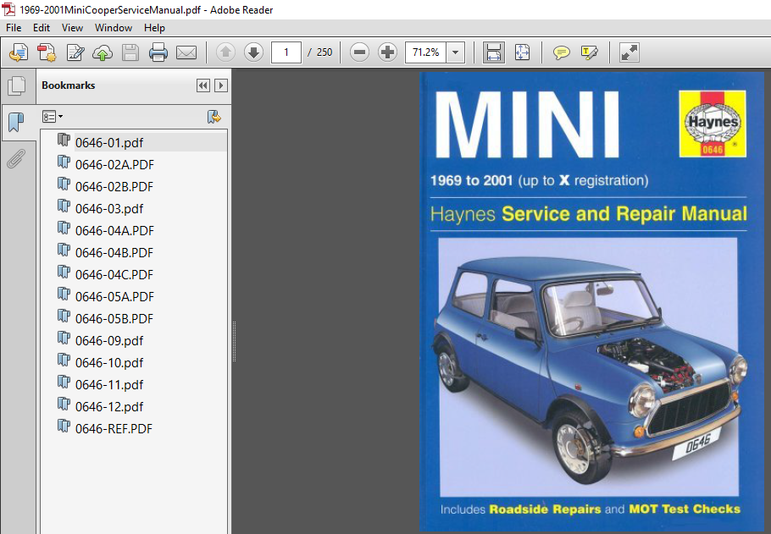Click the 71.2% zoom value field
Screen dimensions: 771x534
[426, 52]
